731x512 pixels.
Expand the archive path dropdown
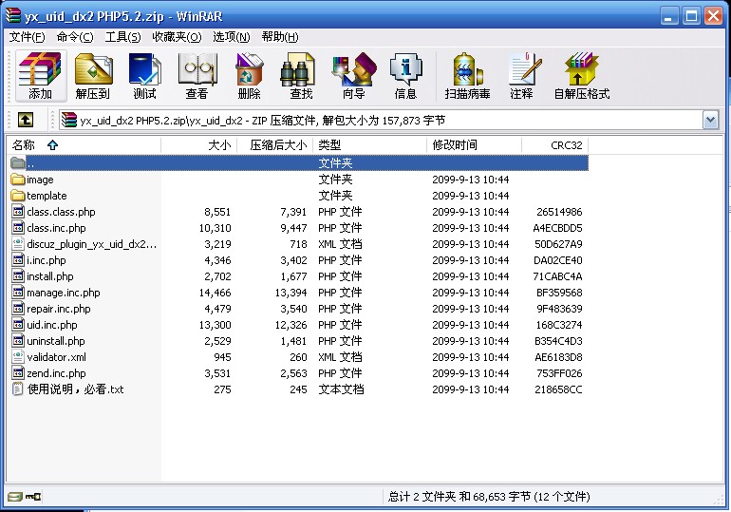tap(710, 121)
